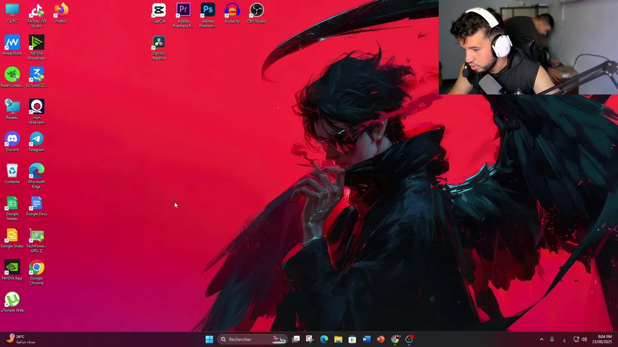The image size is (618, 347).
Task: Open the Snipping Tool taskbar icon
Action: (x=309, y=339)
